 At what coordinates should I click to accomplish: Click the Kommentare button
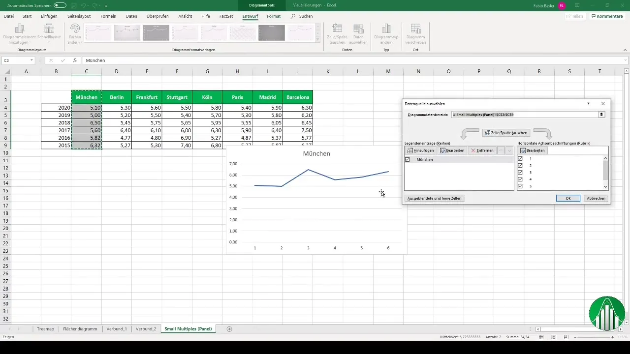607,16
